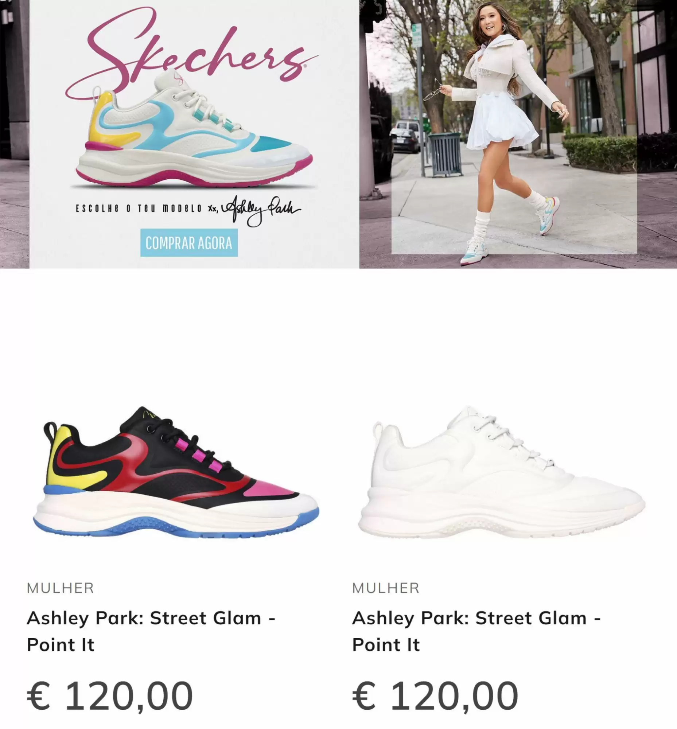677x729 pixels.
Task: Click the COMPRAR AGORA button
Action: tap(189, 242)
